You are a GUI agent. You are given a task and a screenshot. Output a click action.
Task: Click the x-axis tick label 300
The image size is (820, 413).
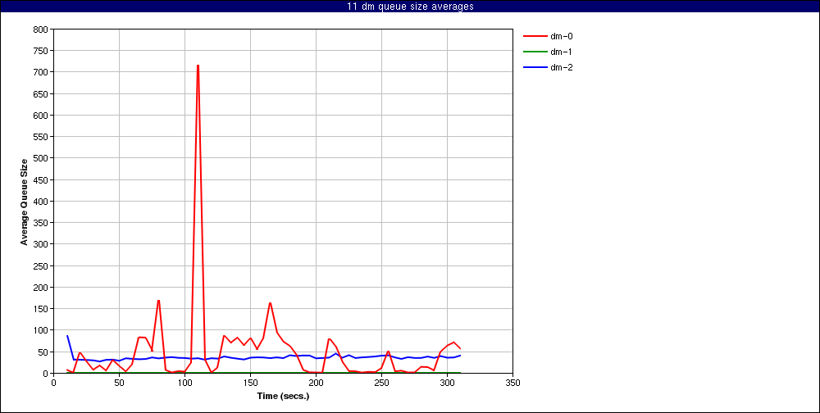point(447,383)
